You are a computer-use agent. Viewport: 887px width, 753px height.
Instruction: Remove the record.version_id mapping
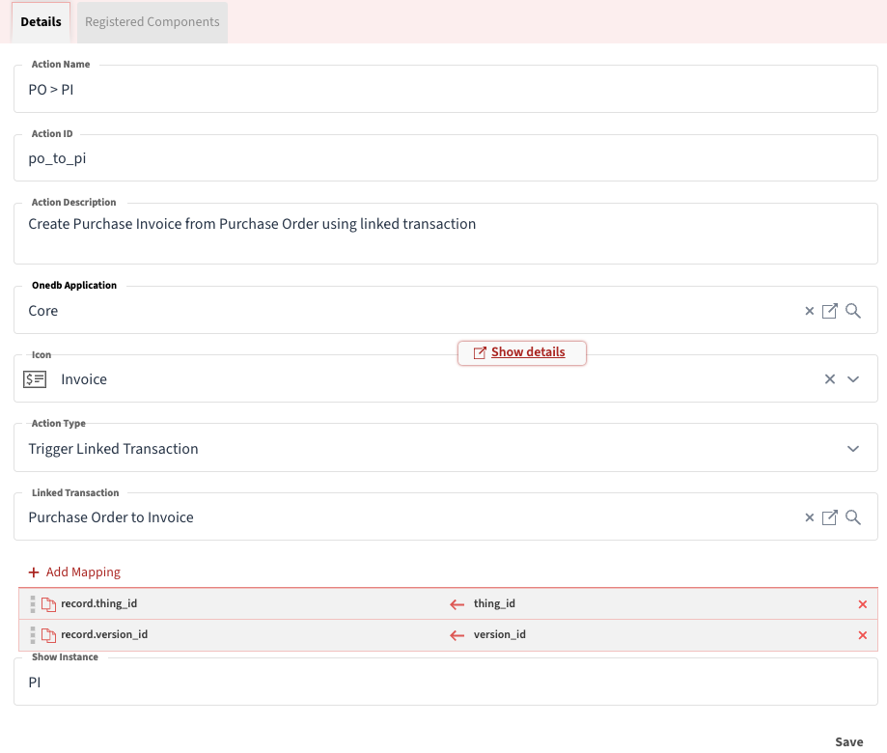tap(862, 634)
